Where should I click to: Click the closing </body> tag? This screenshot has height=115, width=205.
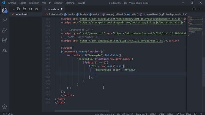60,99
